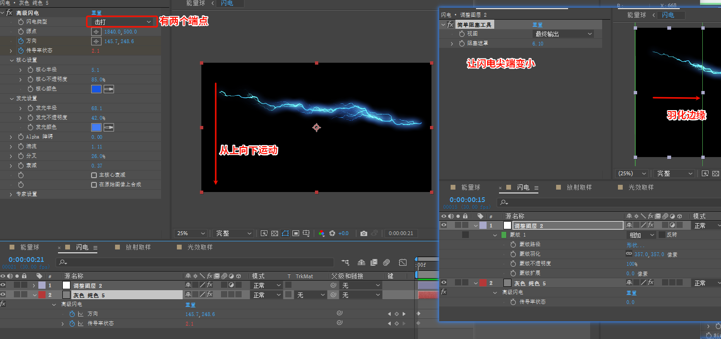Expand the 专家设置 group
Viewport: 721px width, 339px height.
pyautogui.click(x=12, y=194)
